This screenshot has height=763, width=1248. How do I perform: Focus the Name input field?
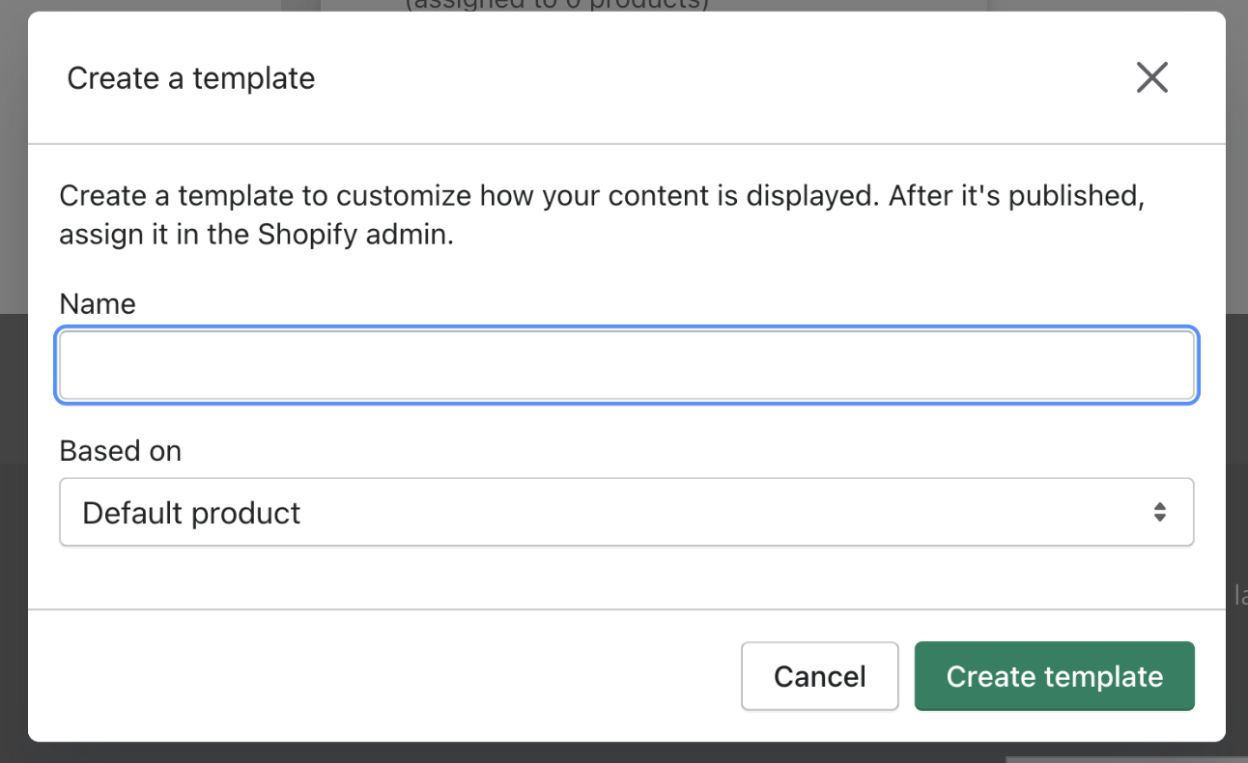pos(627,366)
